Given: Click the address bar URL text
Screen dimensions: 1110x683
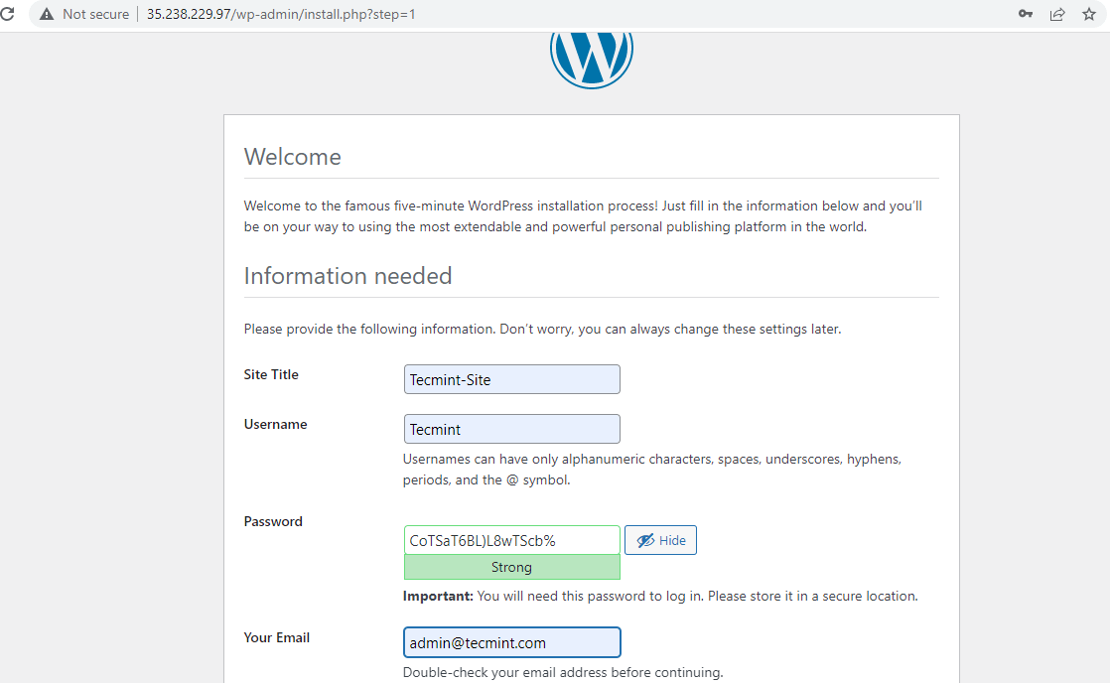Looking at the screenshot, I should (281, 14).
